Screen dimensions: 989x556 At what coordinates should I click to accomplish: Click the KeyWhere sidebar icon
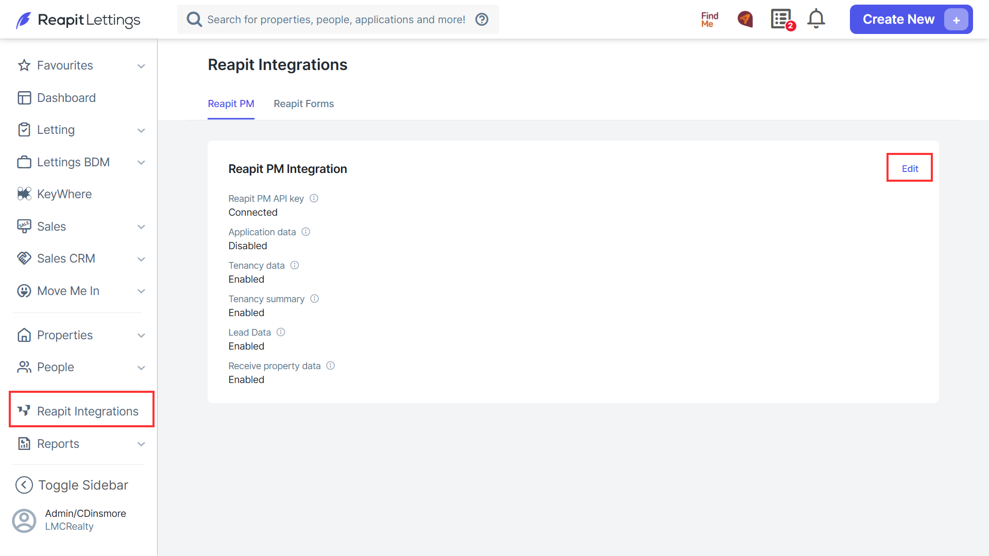(x=24, y=194)
